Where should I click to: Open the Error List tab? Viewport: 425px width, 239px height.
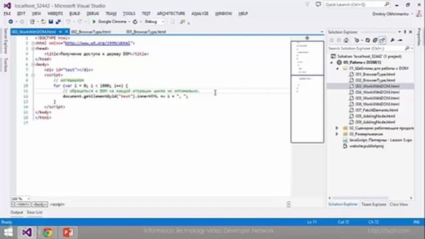35,212
